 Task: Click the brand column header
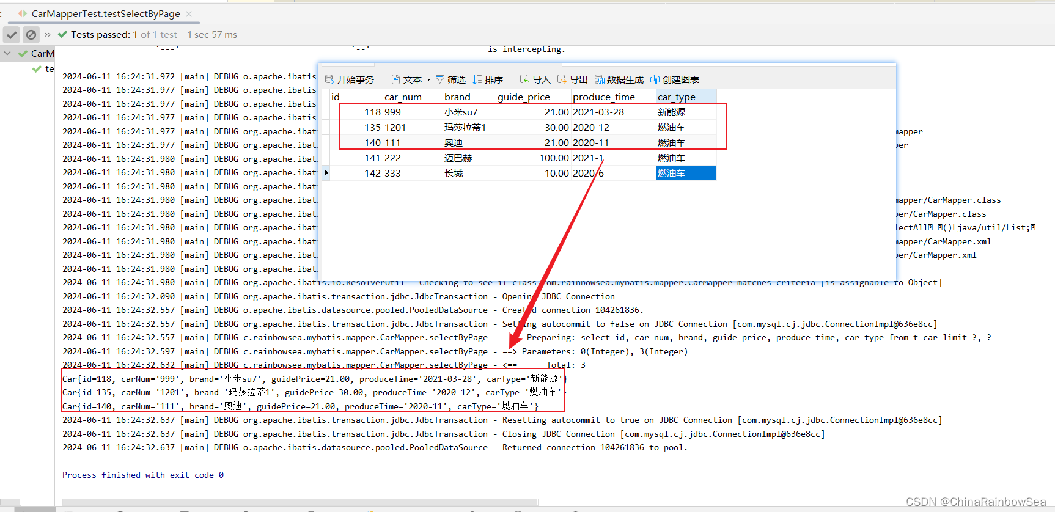point(469,97)
